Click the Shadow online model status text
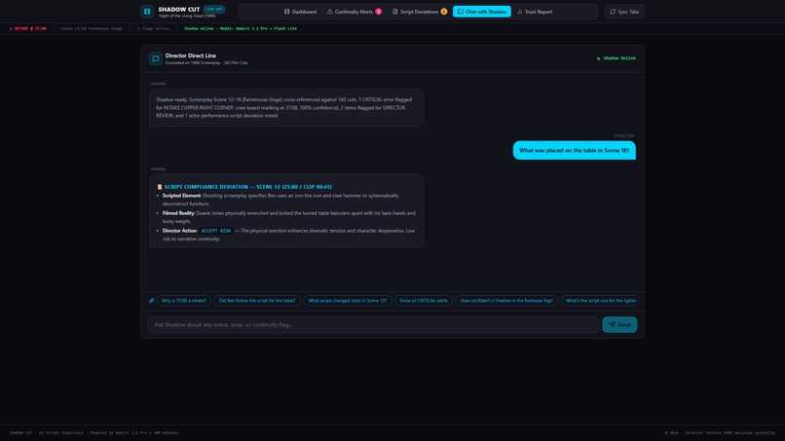785x441 pixels. click(241, 28)
